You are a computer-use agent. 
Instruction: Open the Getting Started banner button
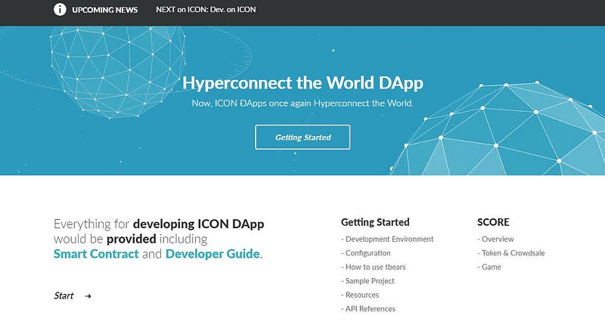pyautogui.click(x=302, y=137)
